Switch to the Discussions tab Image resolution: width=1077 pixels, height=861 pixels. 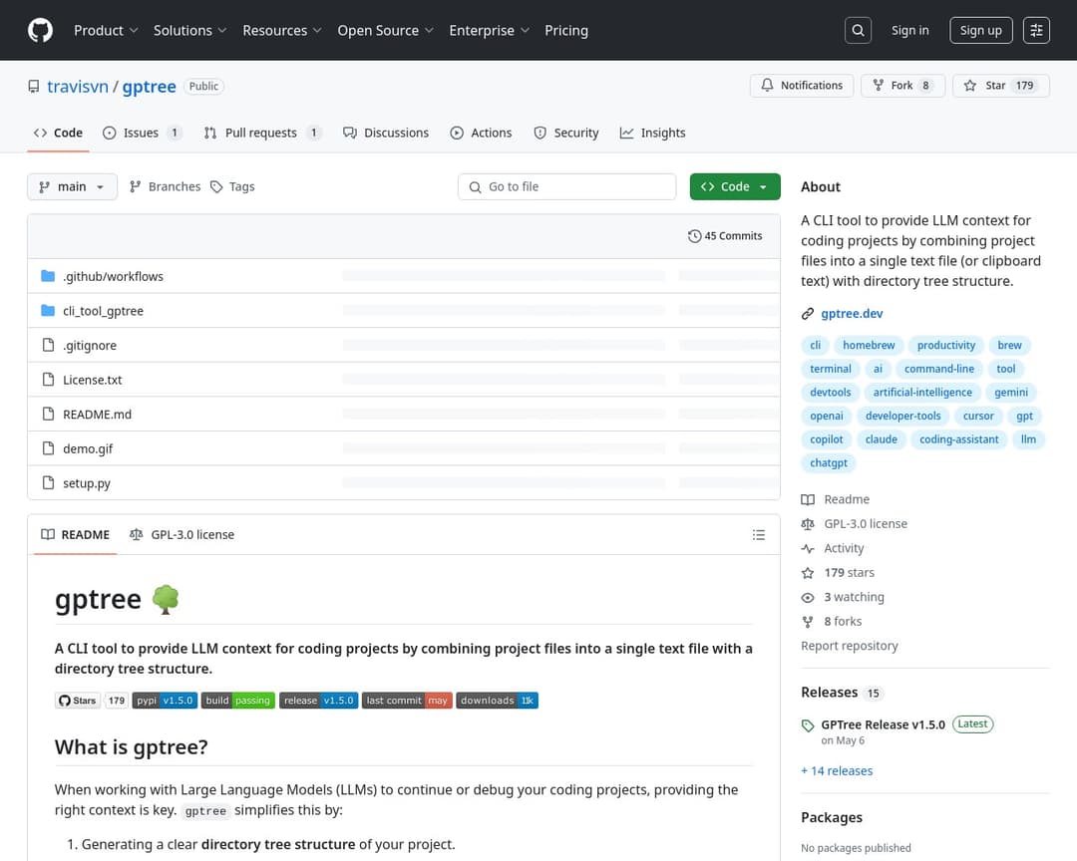click(386, 133)
